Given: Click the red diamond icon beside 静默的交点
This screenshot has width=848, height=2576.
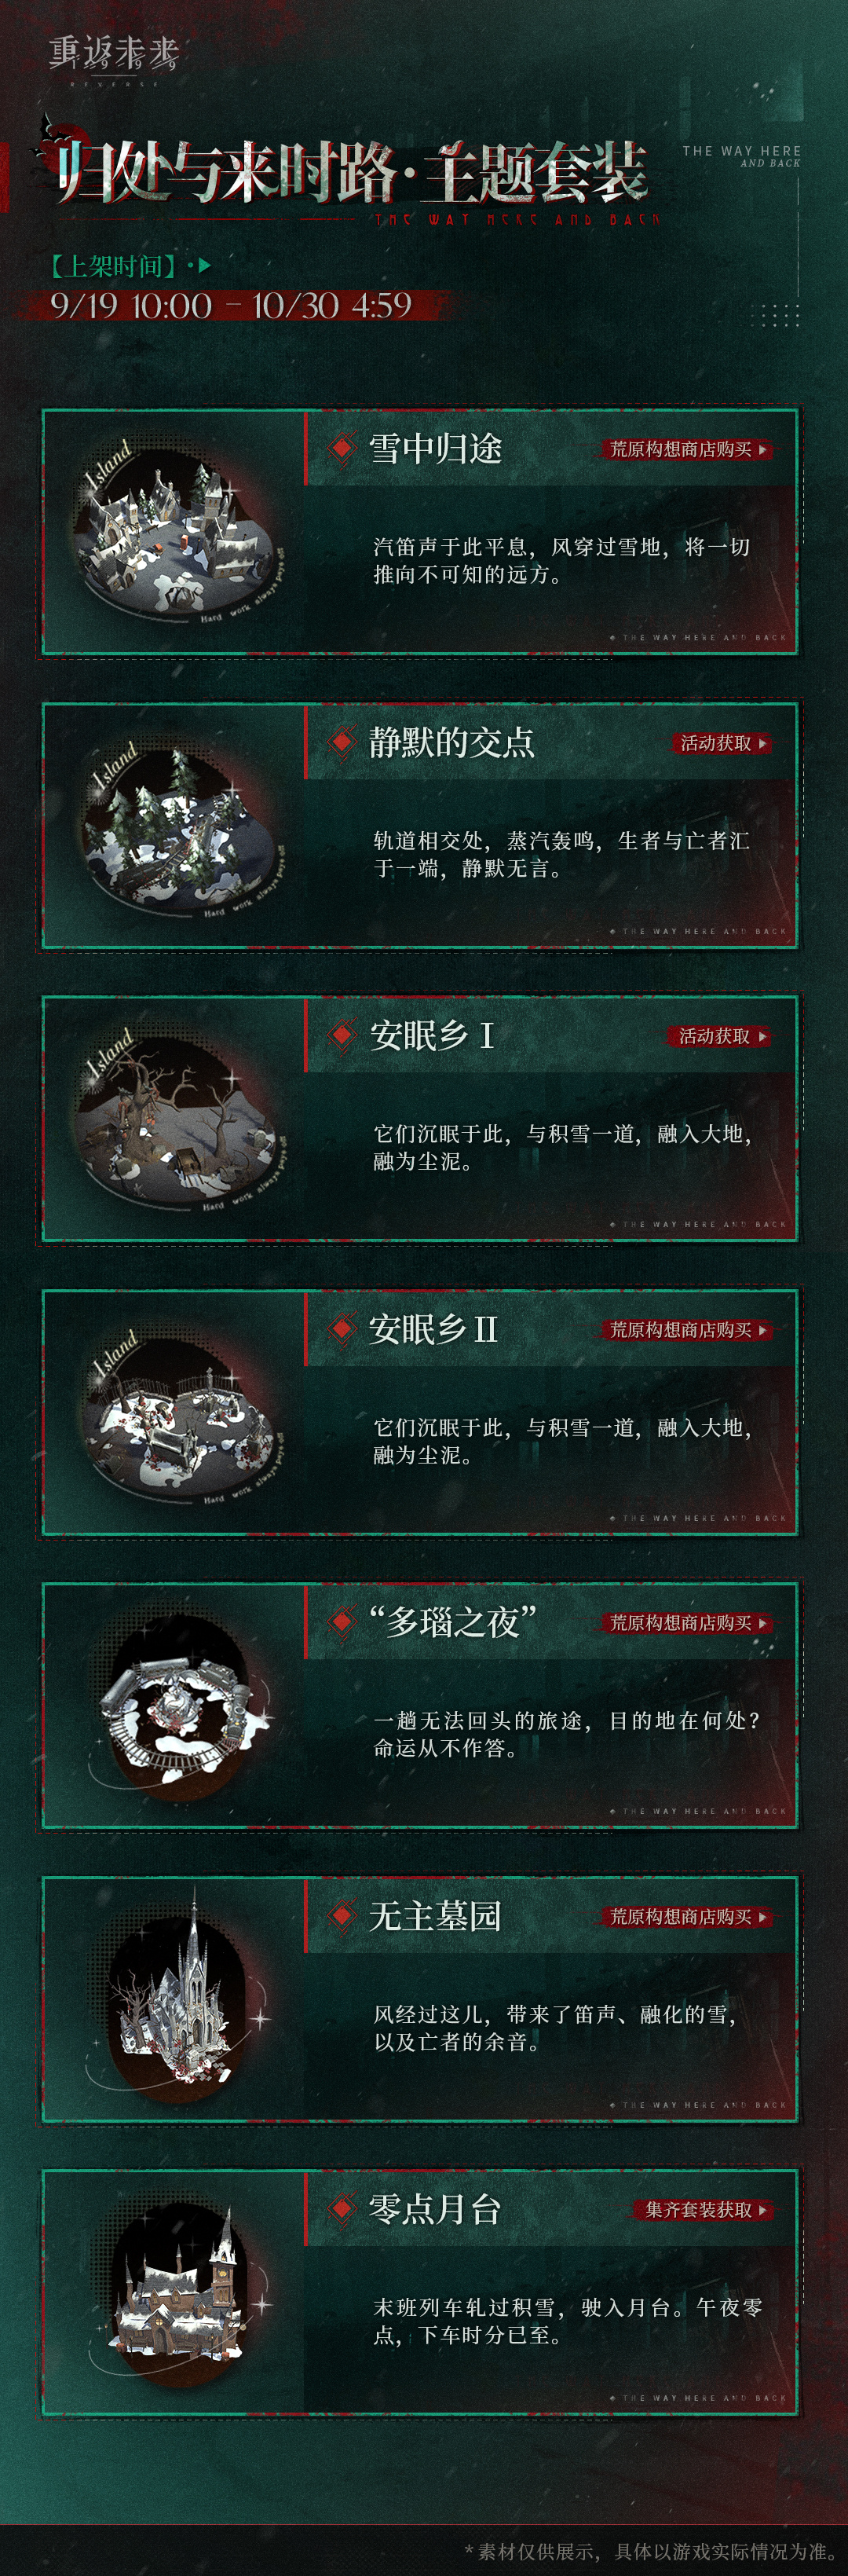Looking at the screenshot, I should pyautogui.click(x=343, y=742).
